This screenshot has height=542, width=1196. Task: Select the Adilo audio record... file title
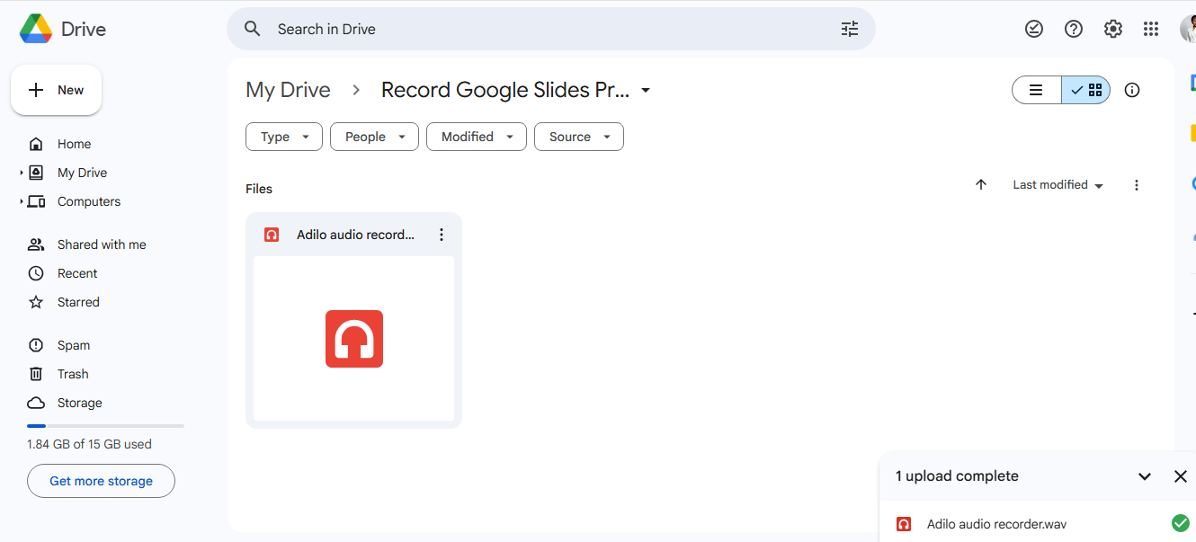pos(356,235)
